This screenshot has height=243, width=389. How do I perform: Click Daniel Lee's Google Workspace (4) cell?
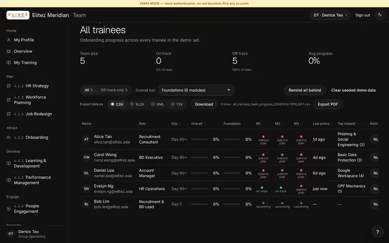pos(350,173)
